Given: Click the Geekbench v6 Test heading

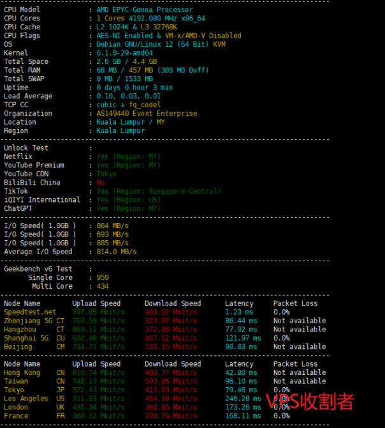Looking at the screenshot, I should pos(38,269).
